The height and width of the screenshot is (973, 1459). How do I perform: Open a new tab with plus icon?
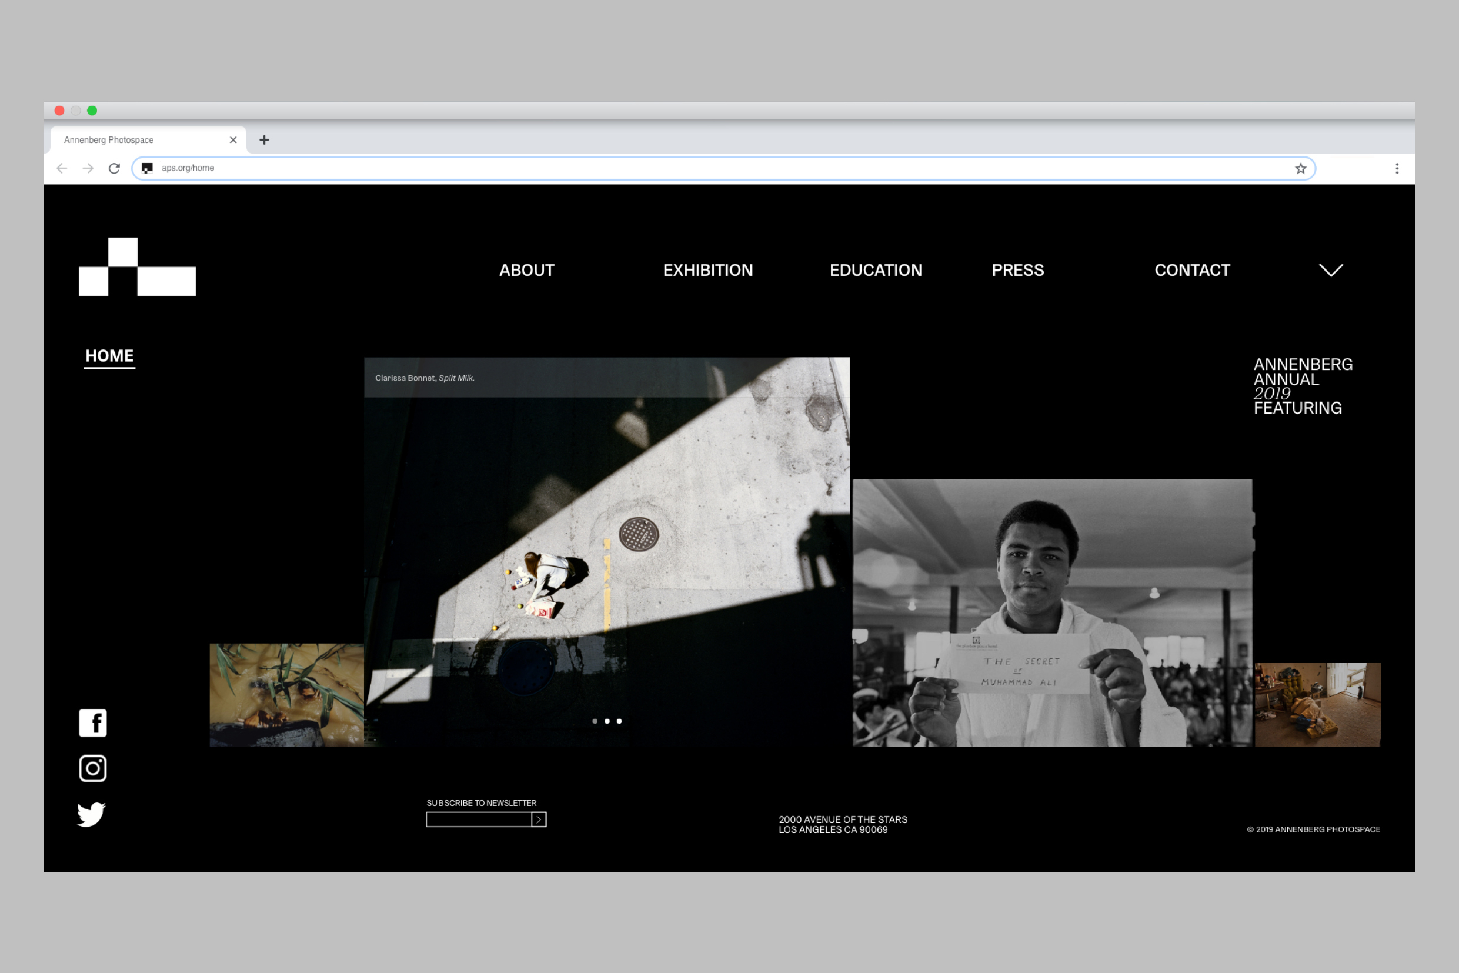264,140
